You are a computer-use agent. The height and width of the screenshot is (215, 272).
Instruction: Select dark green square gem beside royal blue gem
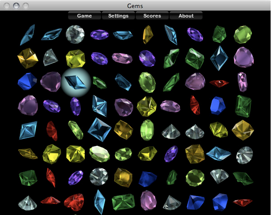point(243,106)
